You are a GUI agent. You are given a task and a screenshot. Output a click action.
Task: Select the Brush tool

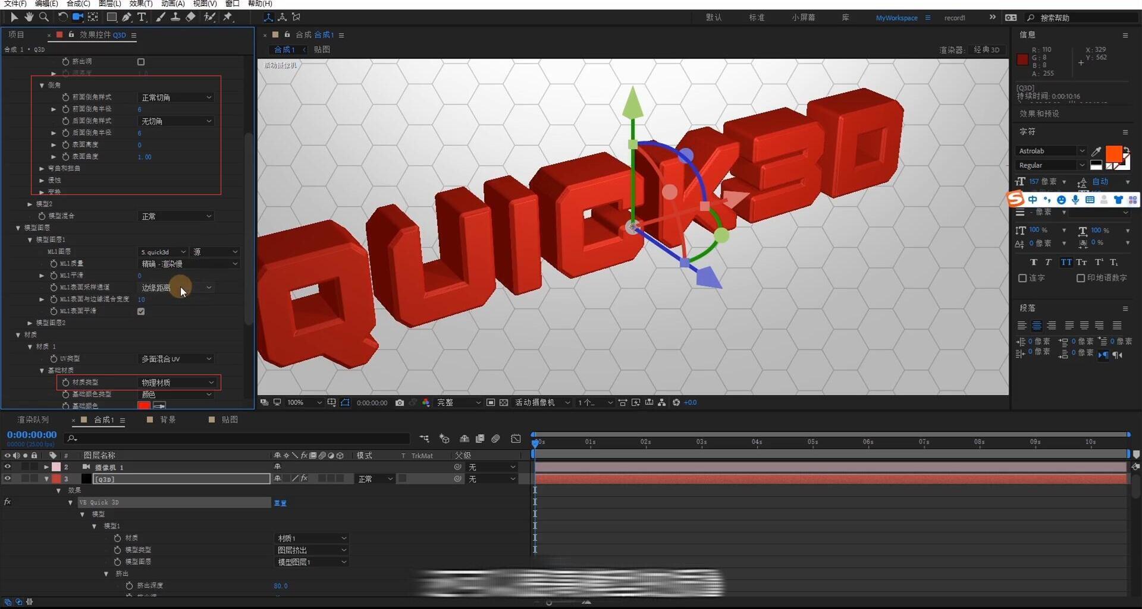pyautogui.click(x=161, y=17)
